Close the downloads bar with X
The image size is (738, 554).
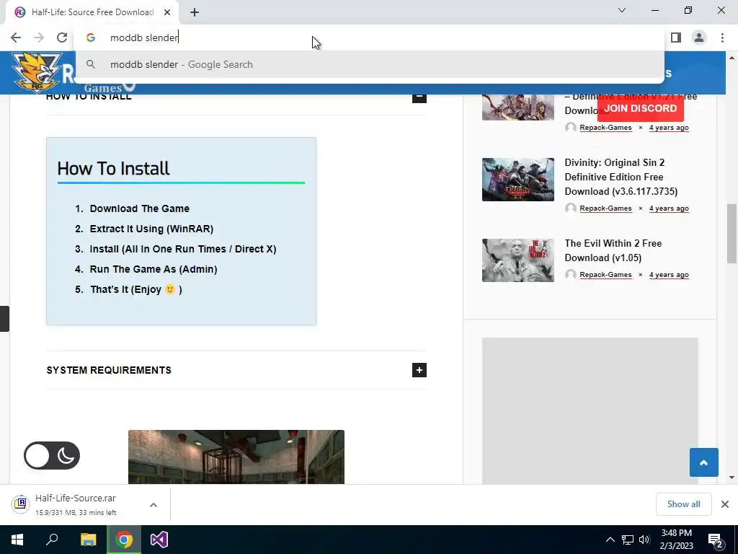725,504
